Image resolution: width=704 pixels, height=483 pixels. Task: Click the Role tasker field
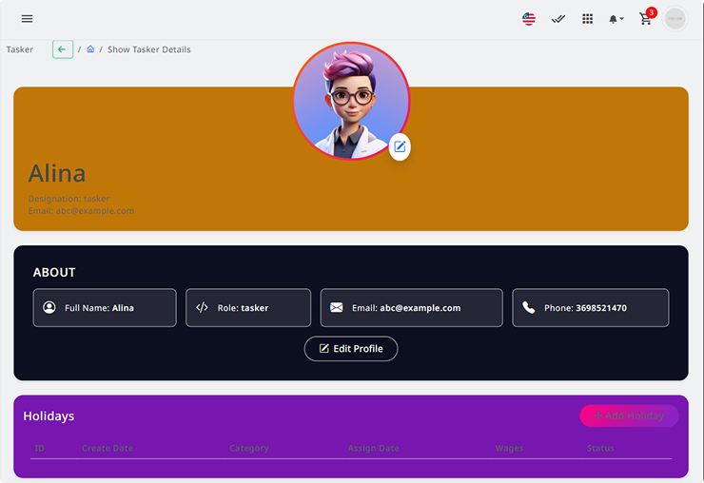pos(248,308)
